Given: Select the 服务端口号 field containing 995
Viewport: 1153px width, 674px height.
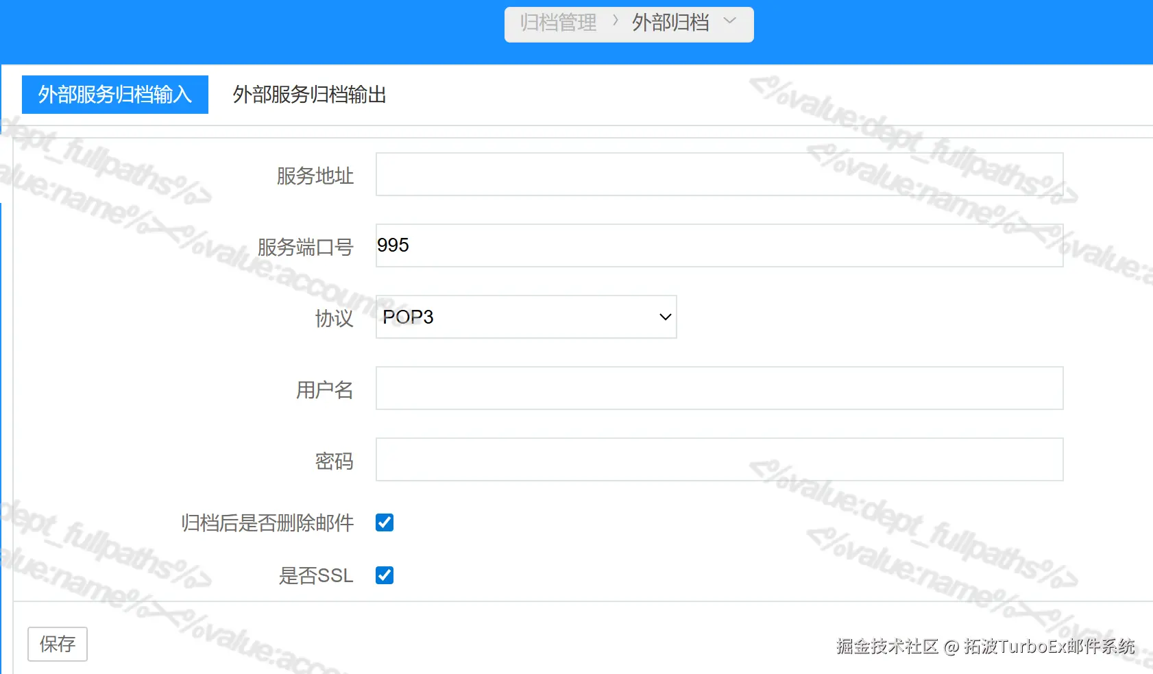Looking at the screenshot, I should point(718,245).
